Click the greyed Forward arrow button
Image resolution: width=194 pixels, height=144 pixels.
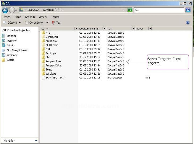click(x=12, y=10)
